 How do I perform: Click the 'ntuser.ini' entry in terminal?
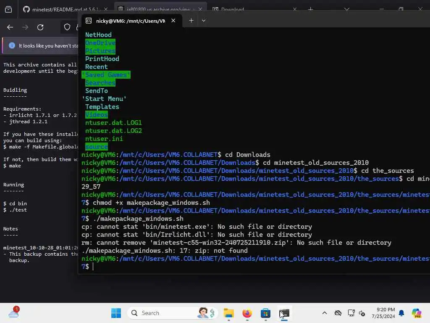pos(104,139)
